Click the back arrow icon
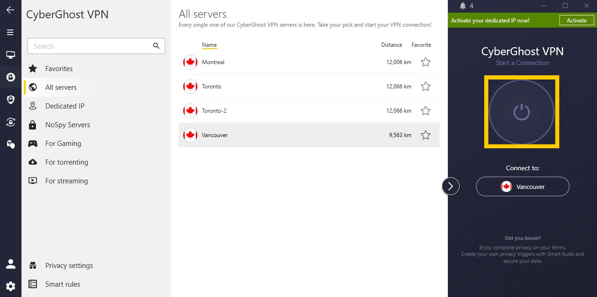Screen dimensions: 597x297 point(10,10)
